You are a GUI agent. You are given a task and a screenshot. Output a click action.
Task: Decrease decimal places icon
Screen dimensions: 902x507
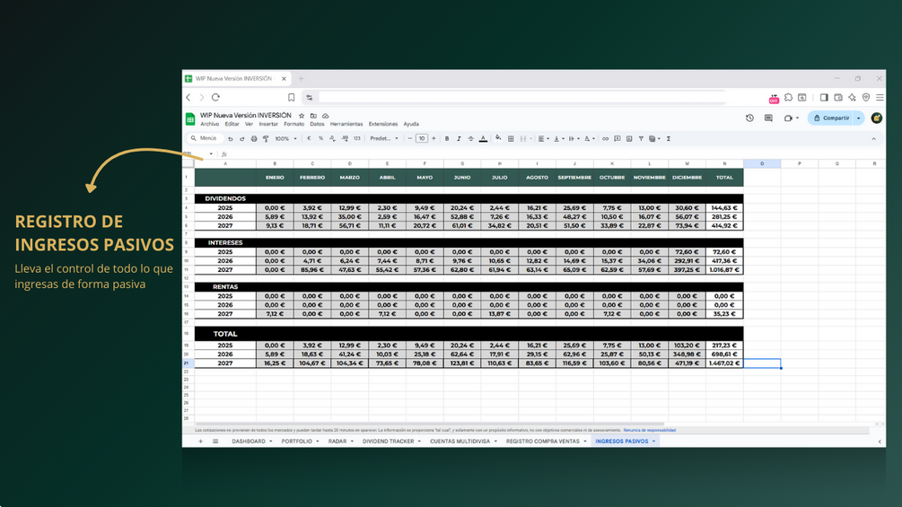(x=332, y=138)
